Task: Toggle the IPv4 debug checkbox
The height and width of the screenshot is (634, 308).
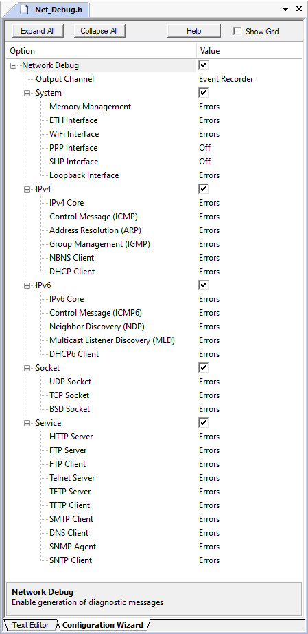Action: pyautogui.click(x=204, y=189)
